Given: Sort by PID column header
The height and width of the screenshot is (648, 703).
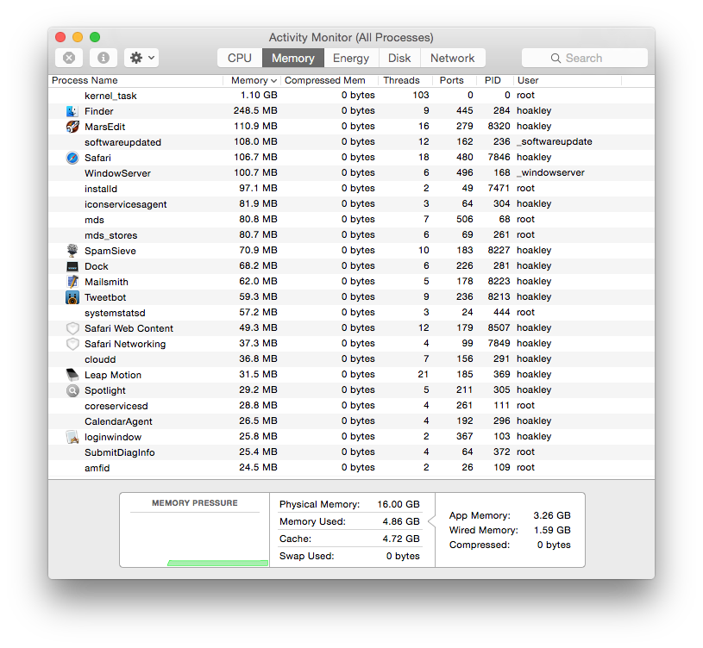Looking at the screenshot, I should click(x=495, y=81).
